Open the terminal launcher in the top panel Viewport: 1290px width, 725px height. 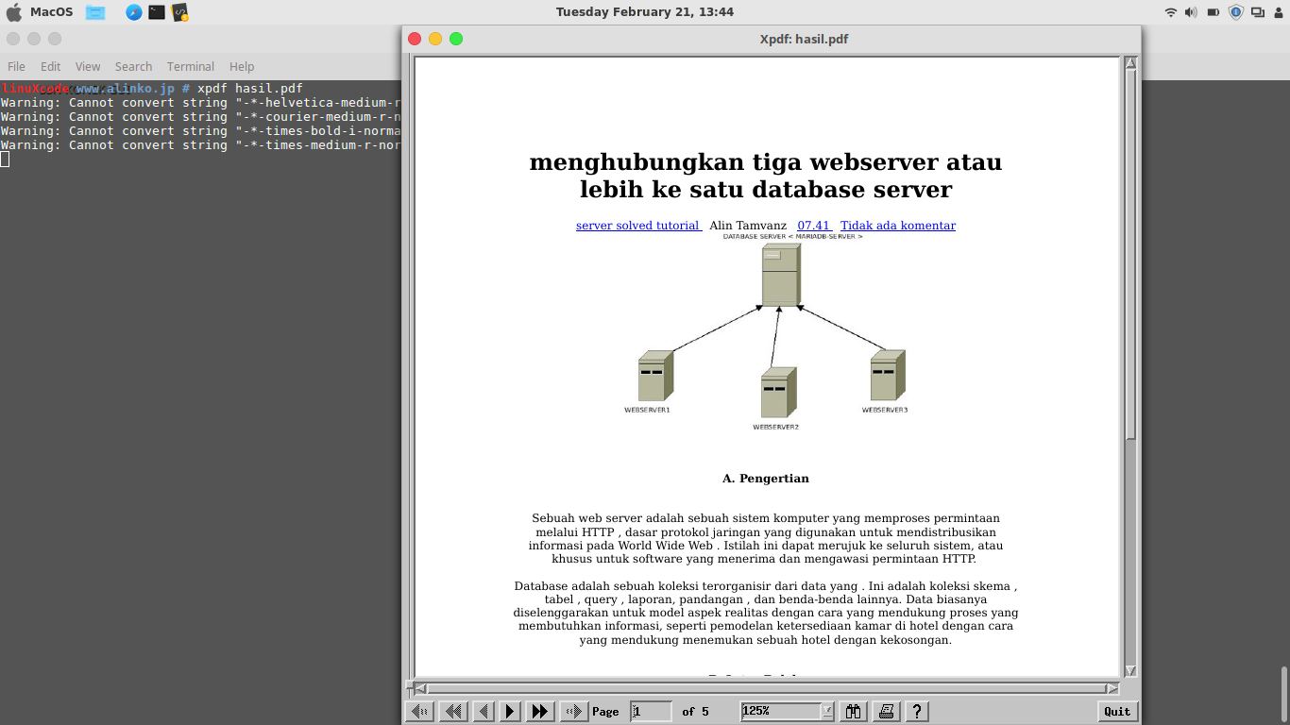pyautogui.click(x=157, y=12)
